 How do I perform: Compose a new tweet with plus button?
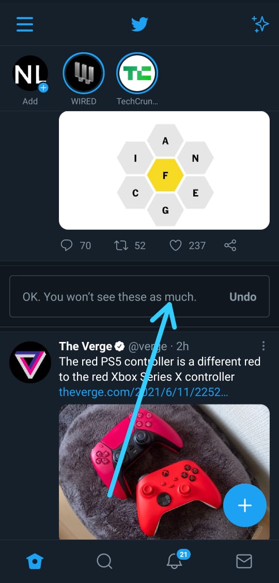coord(245,506)
